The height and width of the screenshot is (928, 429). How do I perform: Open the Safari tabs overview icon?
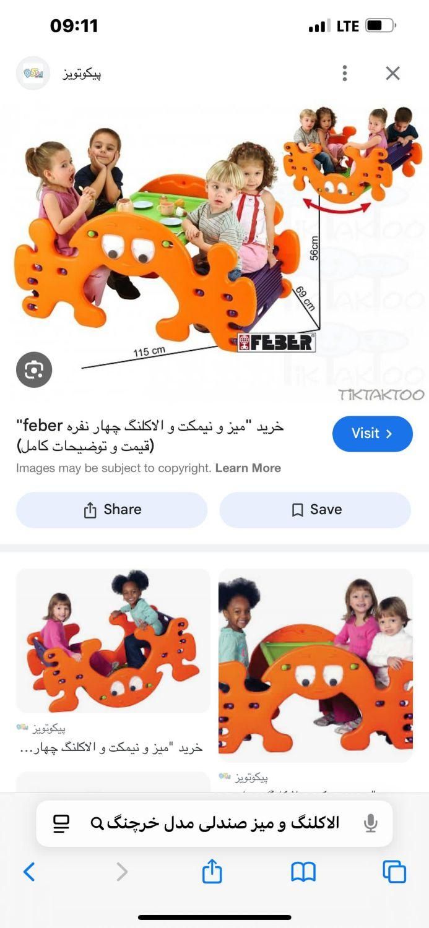click(x=394, y=872)
